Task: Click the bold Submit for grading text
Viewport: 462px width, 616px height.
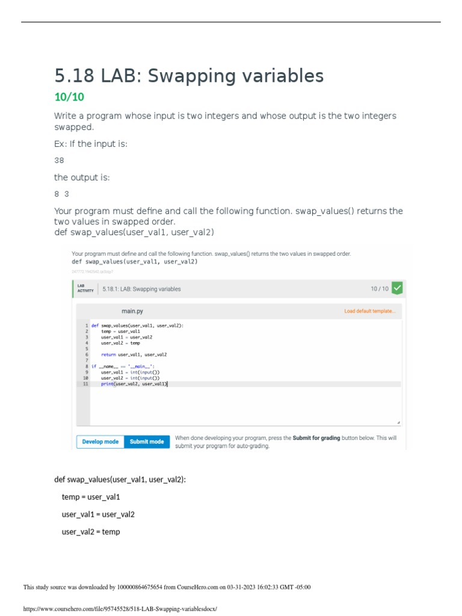Action: [316, 438]
